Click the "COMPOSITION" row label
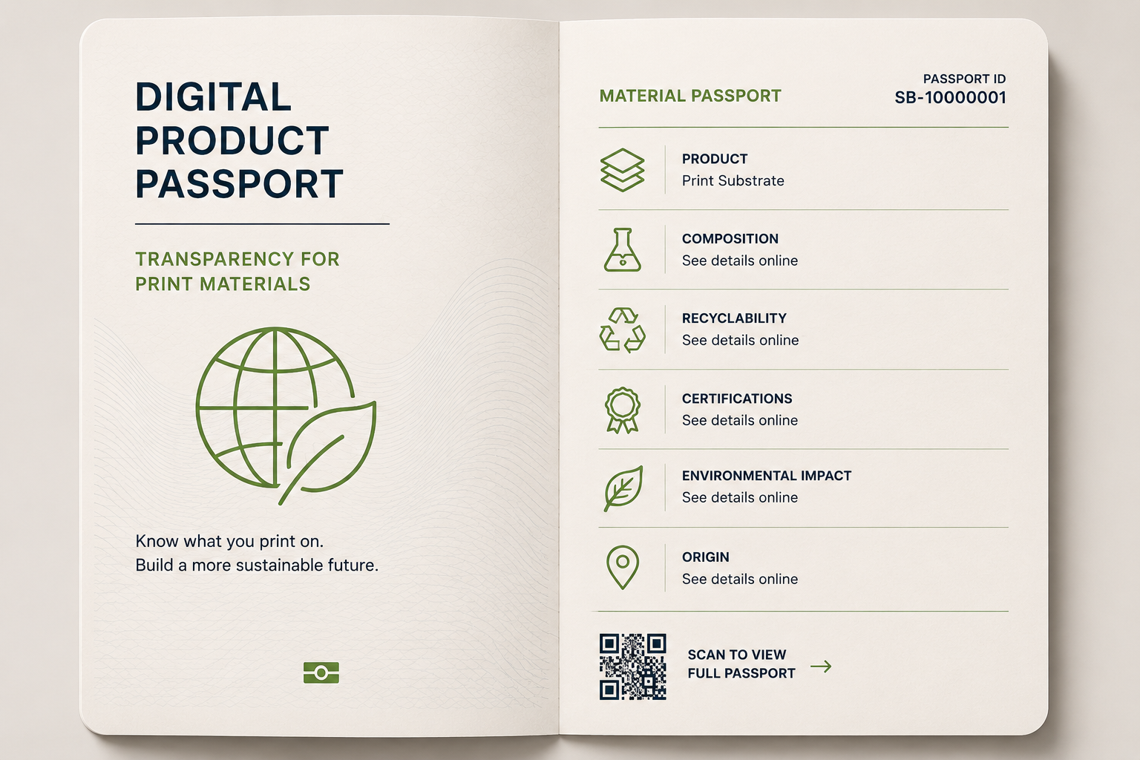Screen dimensions: 1140x760 click(x=730, y=239)
